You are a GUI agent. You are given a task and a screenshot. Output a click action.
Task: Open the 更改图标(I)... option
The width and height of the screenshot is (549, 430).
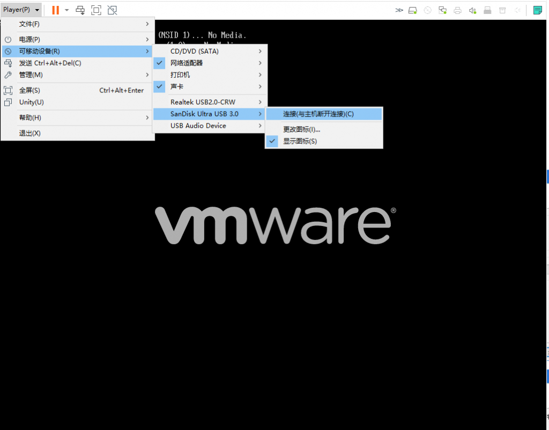[324, 129]
